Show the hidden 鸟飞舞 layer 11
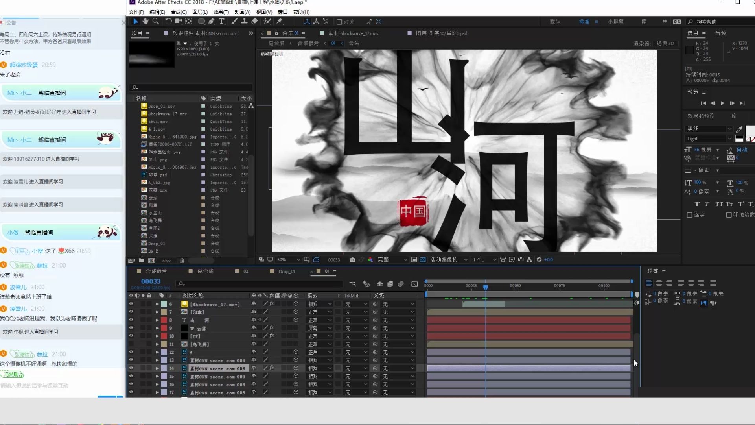Screen dimensions: 755x425 [131, 344]
